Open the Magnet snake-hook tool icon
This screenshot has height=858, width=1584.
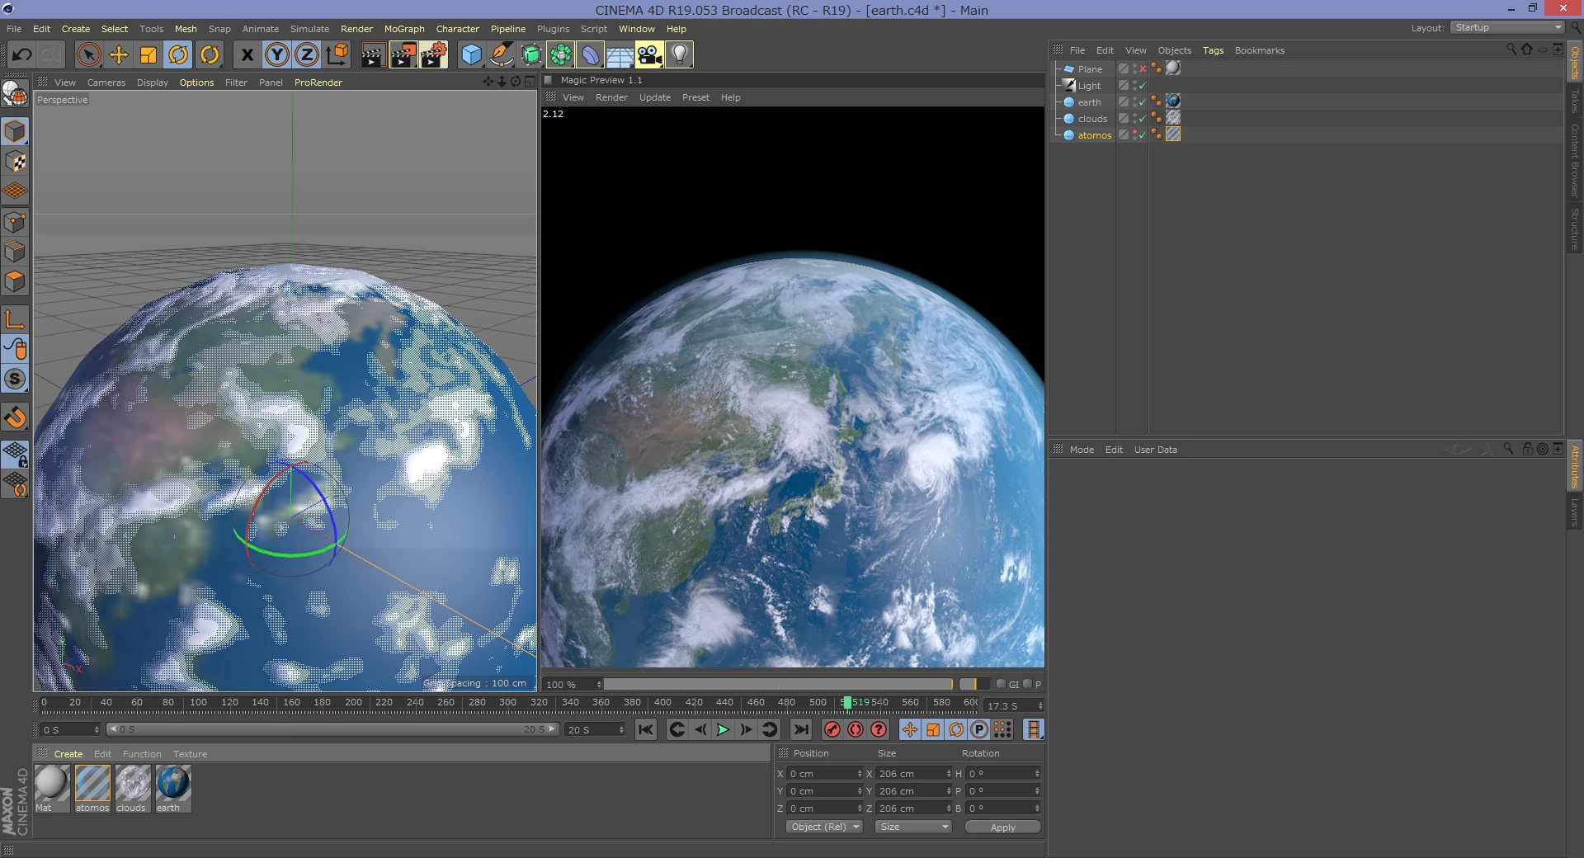pyautogui.click(x=15, y=417)
